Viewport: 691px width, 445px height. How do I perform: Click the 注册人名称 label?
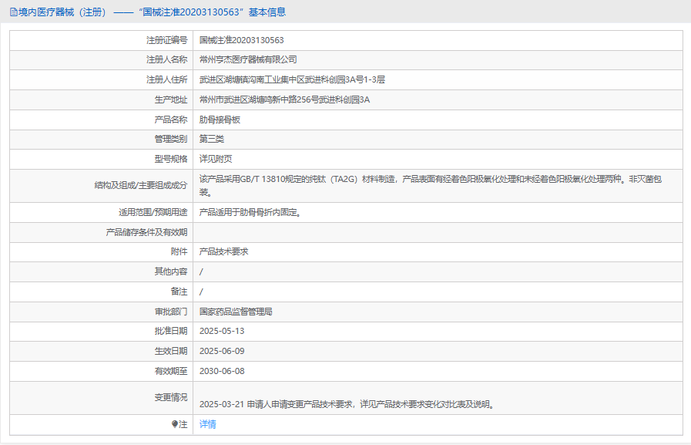166,59
